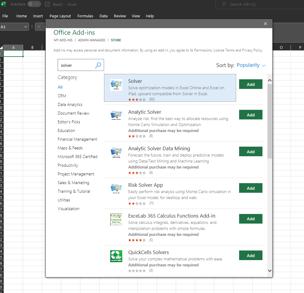Select column A header

[x=13, y=47]
